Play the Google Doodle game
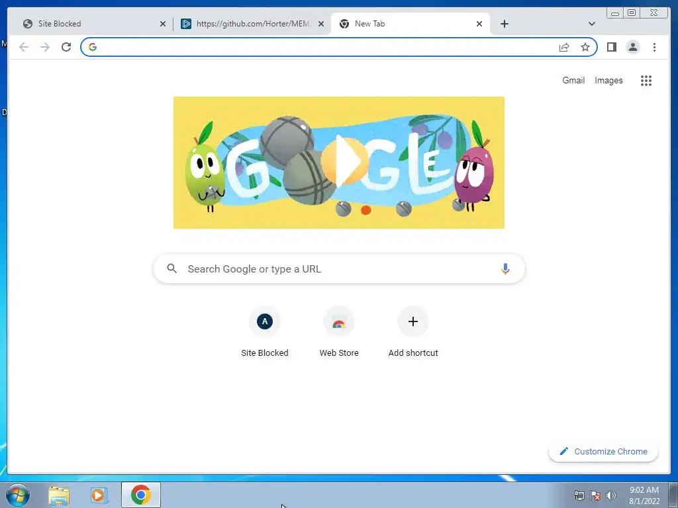This screenshot has height=508, width=678. click(344, 161)
